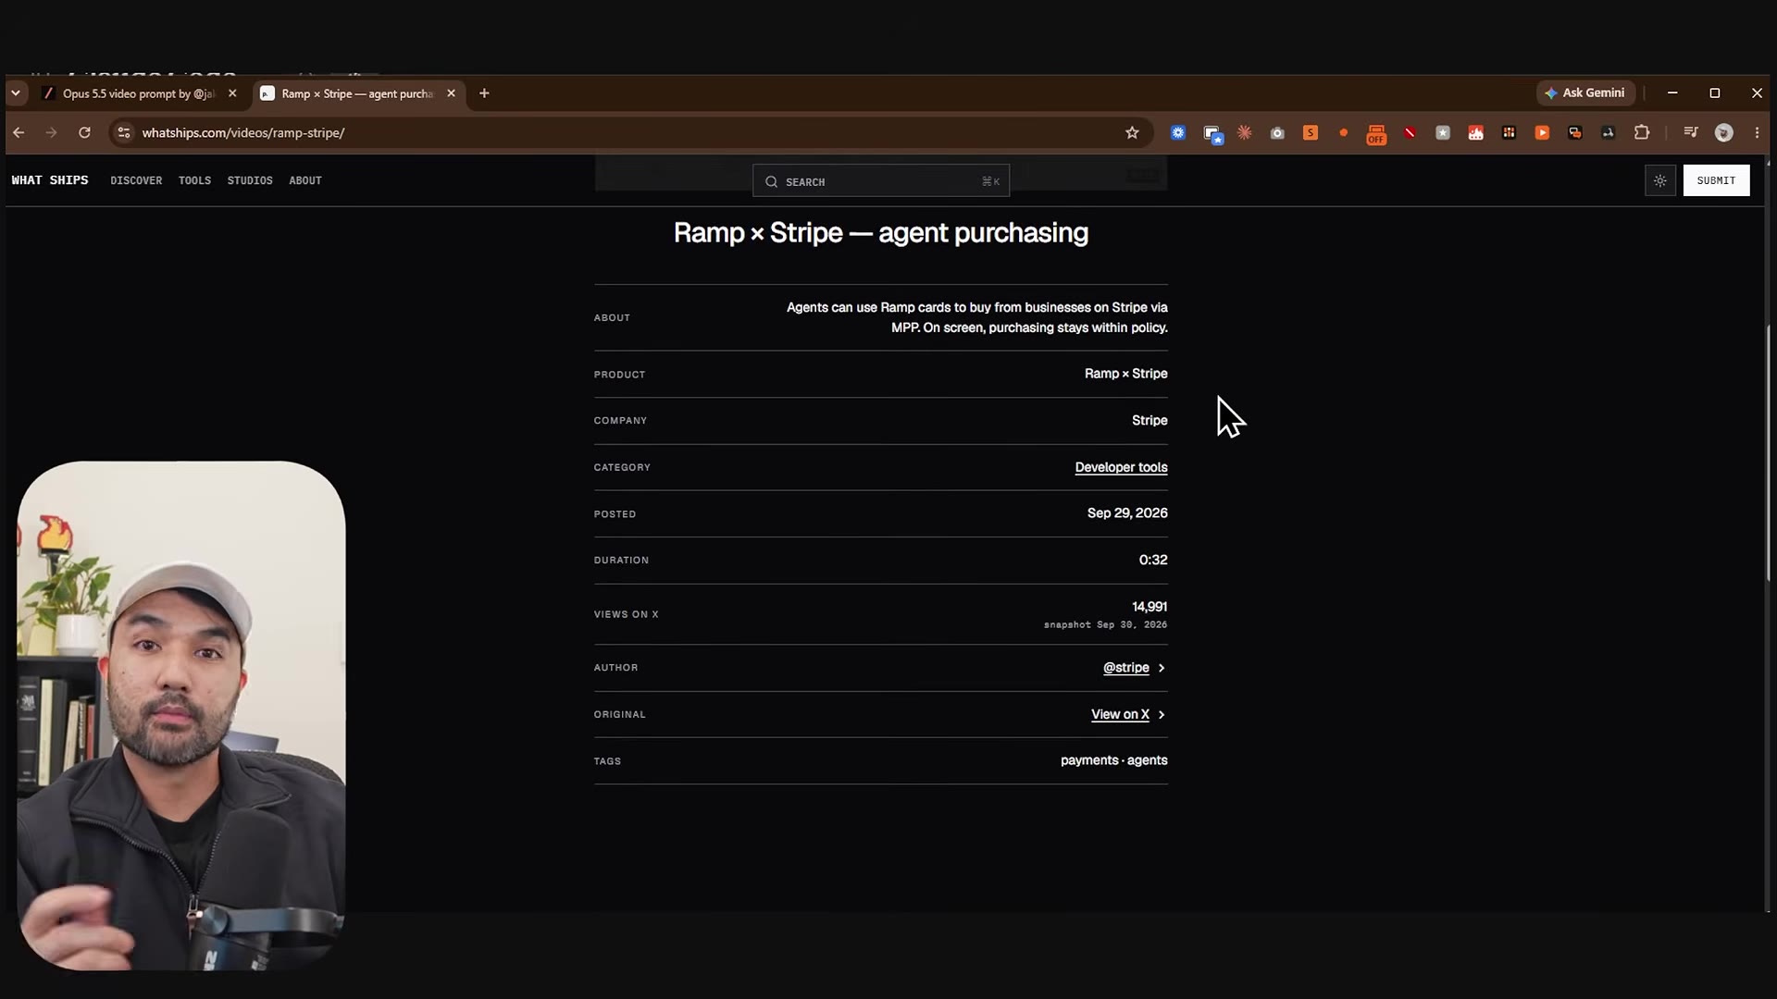1777x999 pixels.
Task: Open the orange play button extension
Action: 1542,132
